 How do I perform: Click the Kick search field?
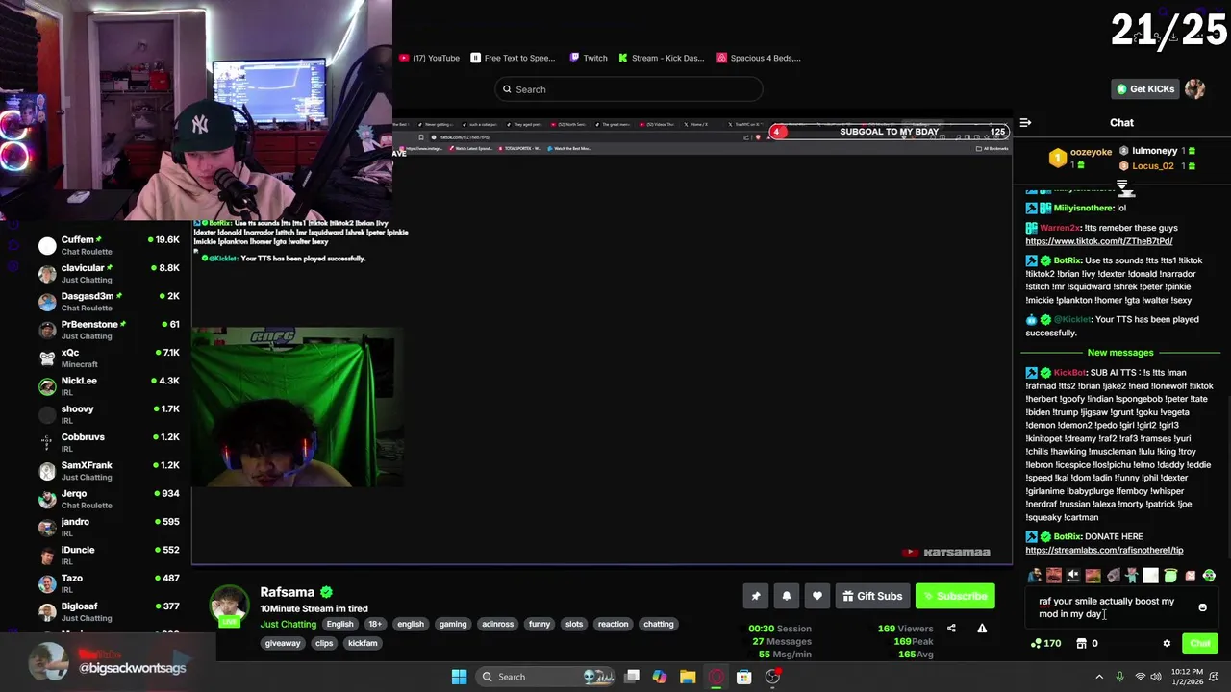pyautogui.click(x=629, y=89)
